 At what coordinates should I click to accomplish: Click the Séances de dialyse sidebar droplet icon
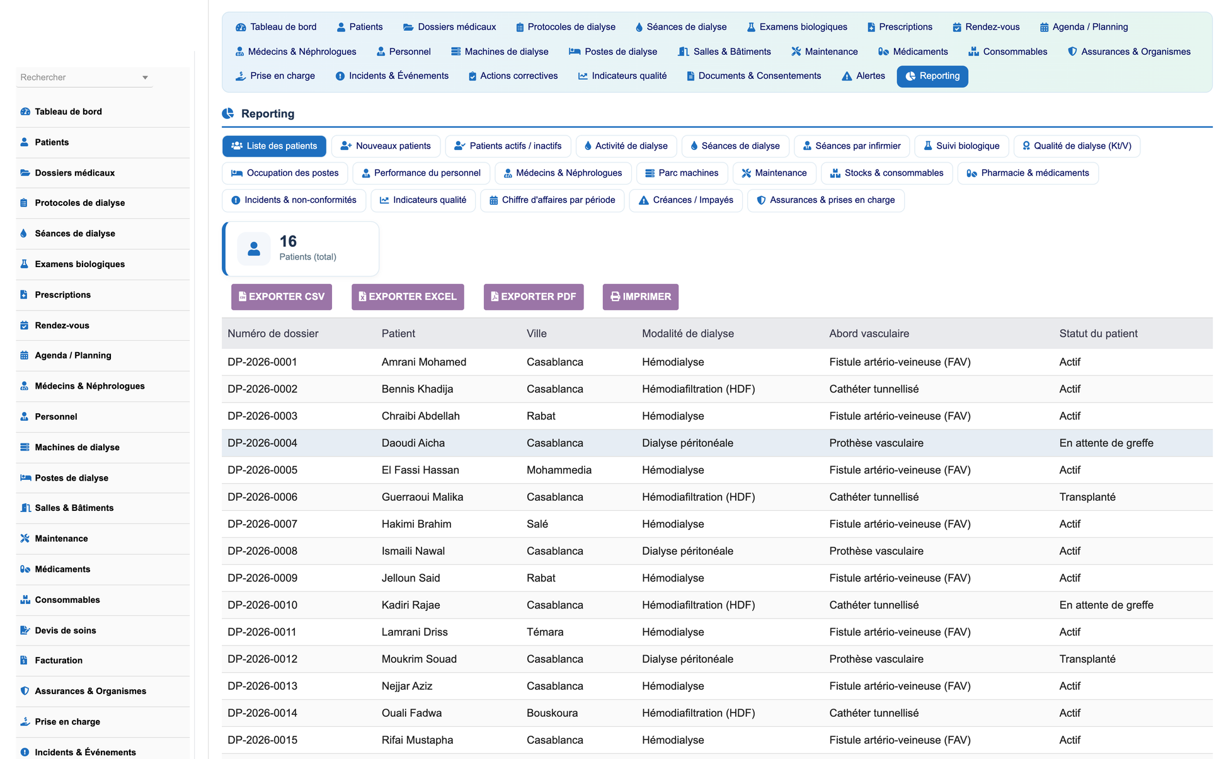coord(24,233)
